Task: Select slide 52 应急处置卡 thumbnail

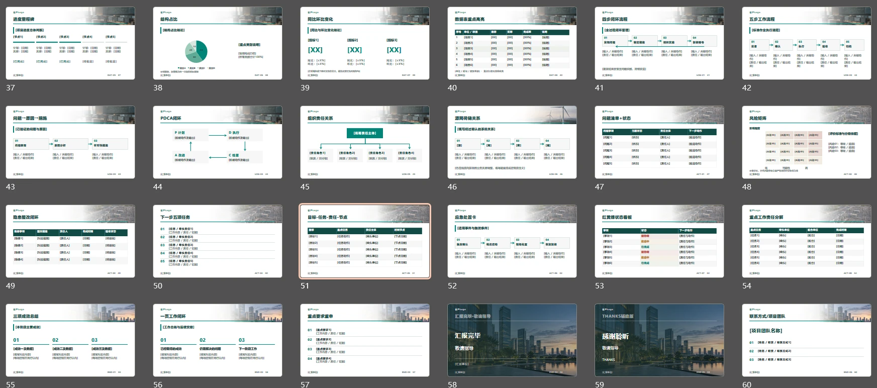Action: tap(512, 241)
